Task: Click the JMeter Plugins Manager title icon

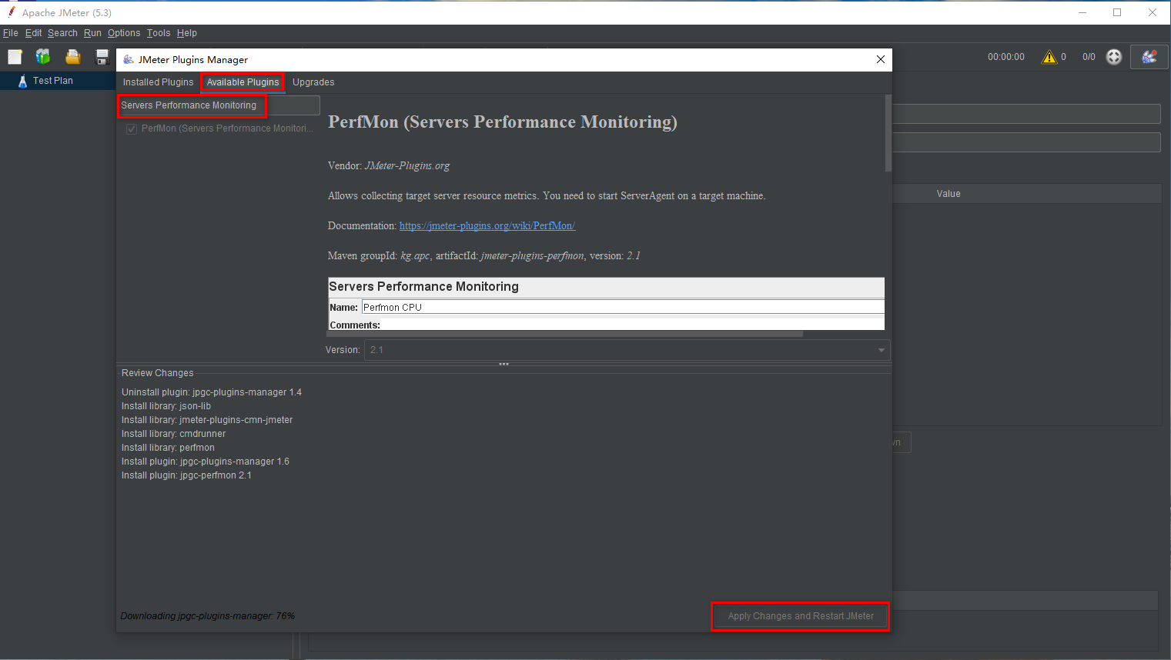Action: coord(129,59)
